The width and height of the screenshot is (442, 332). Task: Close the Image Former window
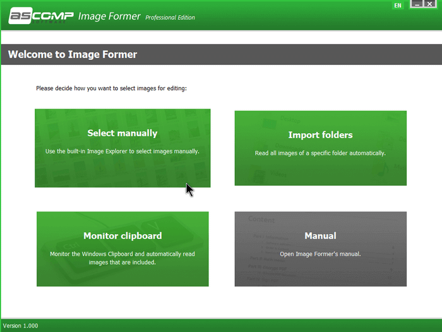(429, 4)
